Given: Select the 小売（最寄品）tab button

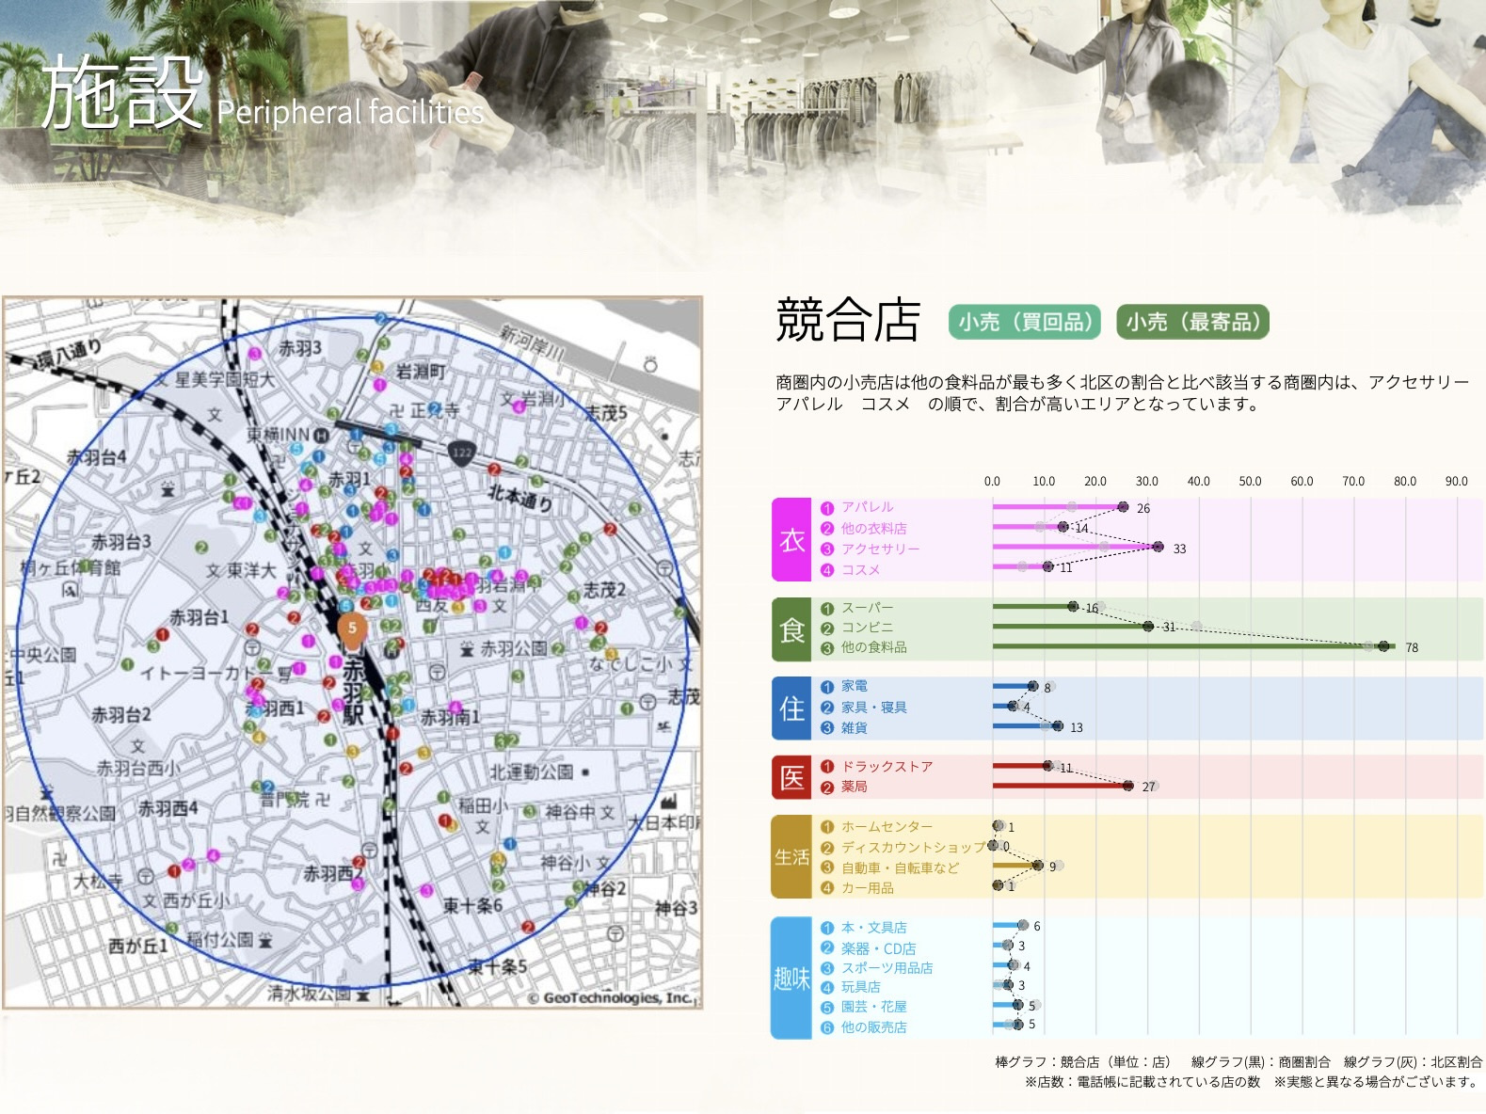Looking at the screenshot, I should pos(1192,322).
